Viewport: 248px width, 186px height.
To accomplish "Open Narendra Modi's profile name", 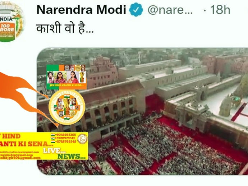I will (x=81, y=10).
